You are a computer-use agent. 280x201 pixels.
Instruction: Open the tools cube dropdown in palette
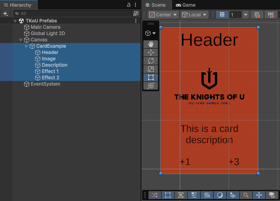tap(150, 33)
